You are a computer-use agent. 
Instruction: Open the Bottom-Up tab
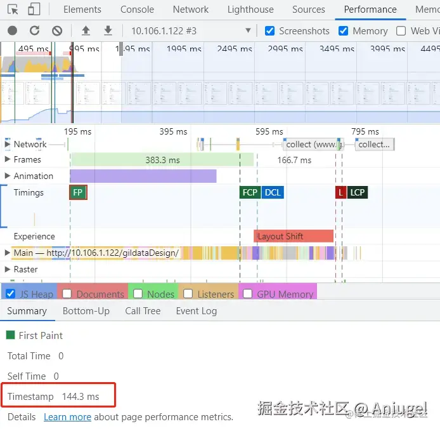point(86,311)
